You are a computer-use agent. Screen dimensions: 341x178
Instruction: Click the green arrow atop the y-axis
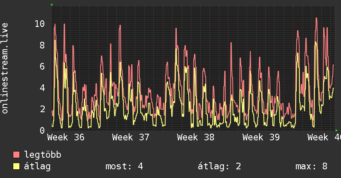tap(52, 5)
